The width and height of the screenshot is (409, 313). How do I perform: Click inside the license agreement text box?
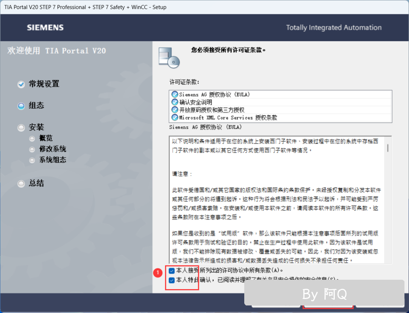tap(280, 200)
